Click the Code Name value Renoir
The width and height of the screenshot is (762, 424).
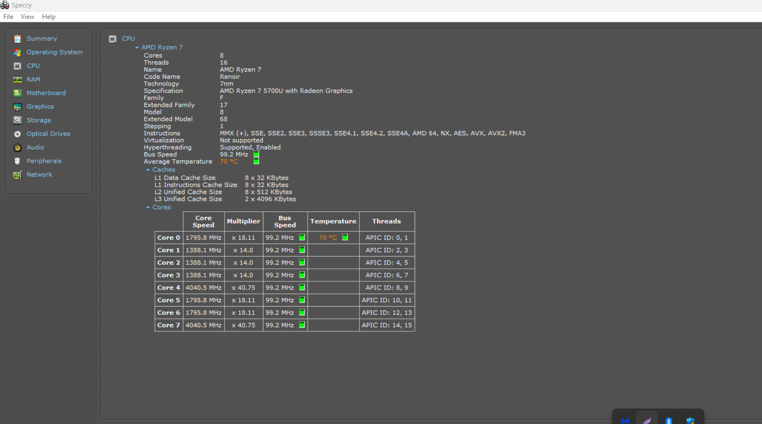pyautogui.click(x=230, y=77)
